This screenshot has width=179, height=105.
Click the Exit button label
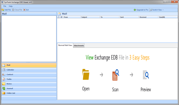coord(27,10)
